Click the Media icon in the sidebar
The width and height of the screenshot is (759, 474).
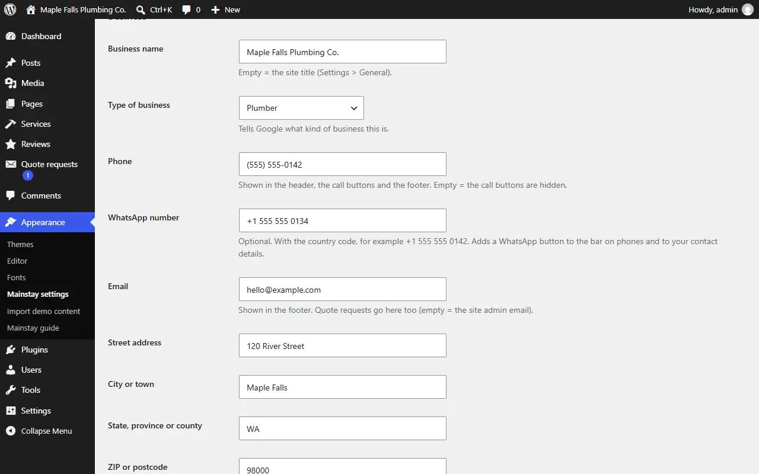point(11,83)
